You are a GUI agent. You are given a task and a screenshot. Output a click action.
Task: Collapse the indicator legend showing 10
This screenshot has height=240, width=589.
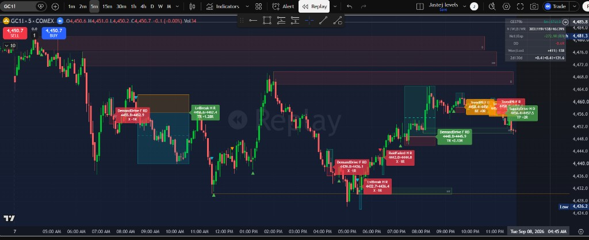[10, 45]
